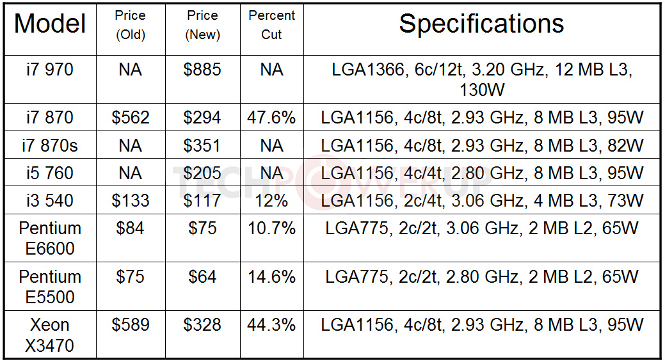Select the i3 540 model cell
This screenshot has width=665, height=364.
(x=50, y=201)
